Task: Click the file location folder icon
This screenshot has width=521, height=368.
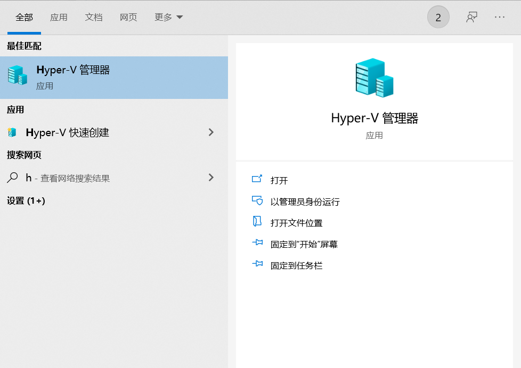Action: point(257,221)
